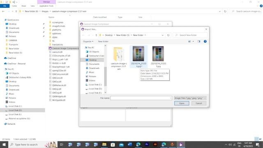The height and width of the screenshot is (148, 263).
Task: Click the tree scrollbar's down arrow
Action: pos(105,92)
